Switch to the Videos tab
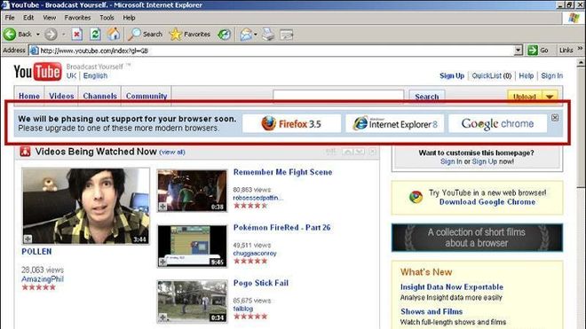This screenshot has height=329, width=586. pos(61,96)
